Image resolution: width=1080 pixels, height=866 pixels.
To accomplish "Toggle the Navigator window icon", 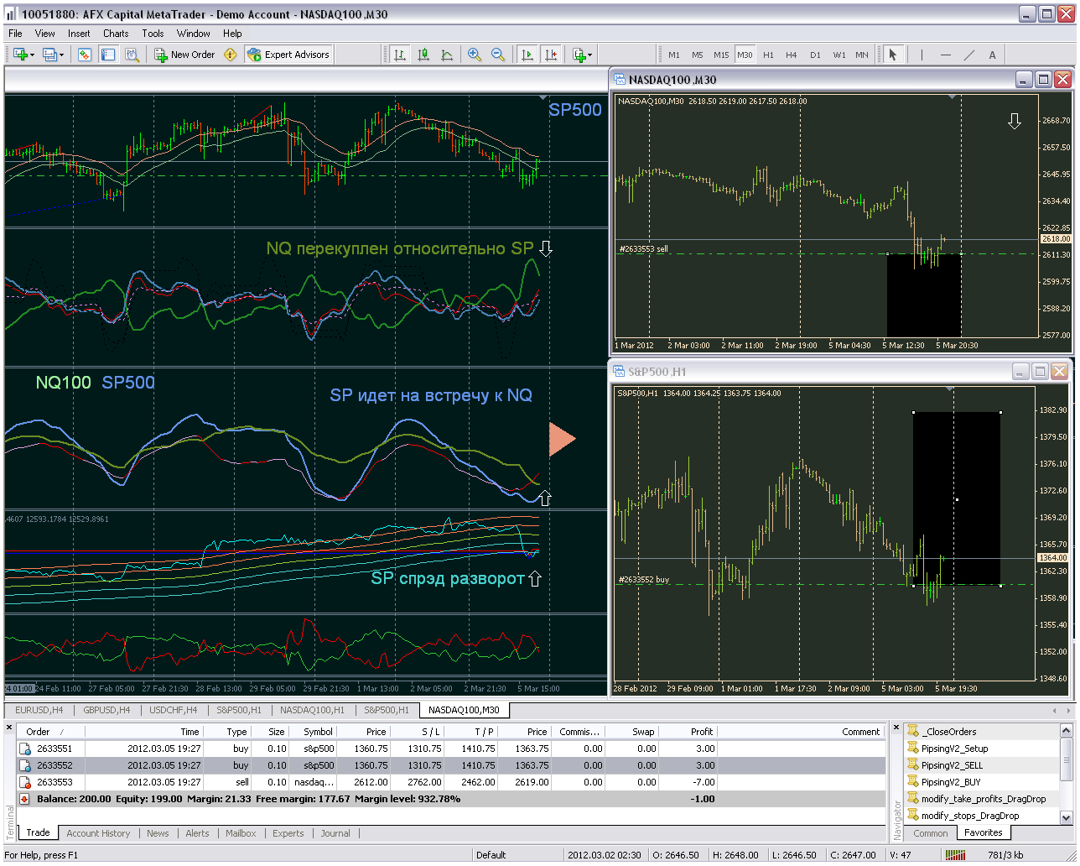I will [x=108, y=55].
